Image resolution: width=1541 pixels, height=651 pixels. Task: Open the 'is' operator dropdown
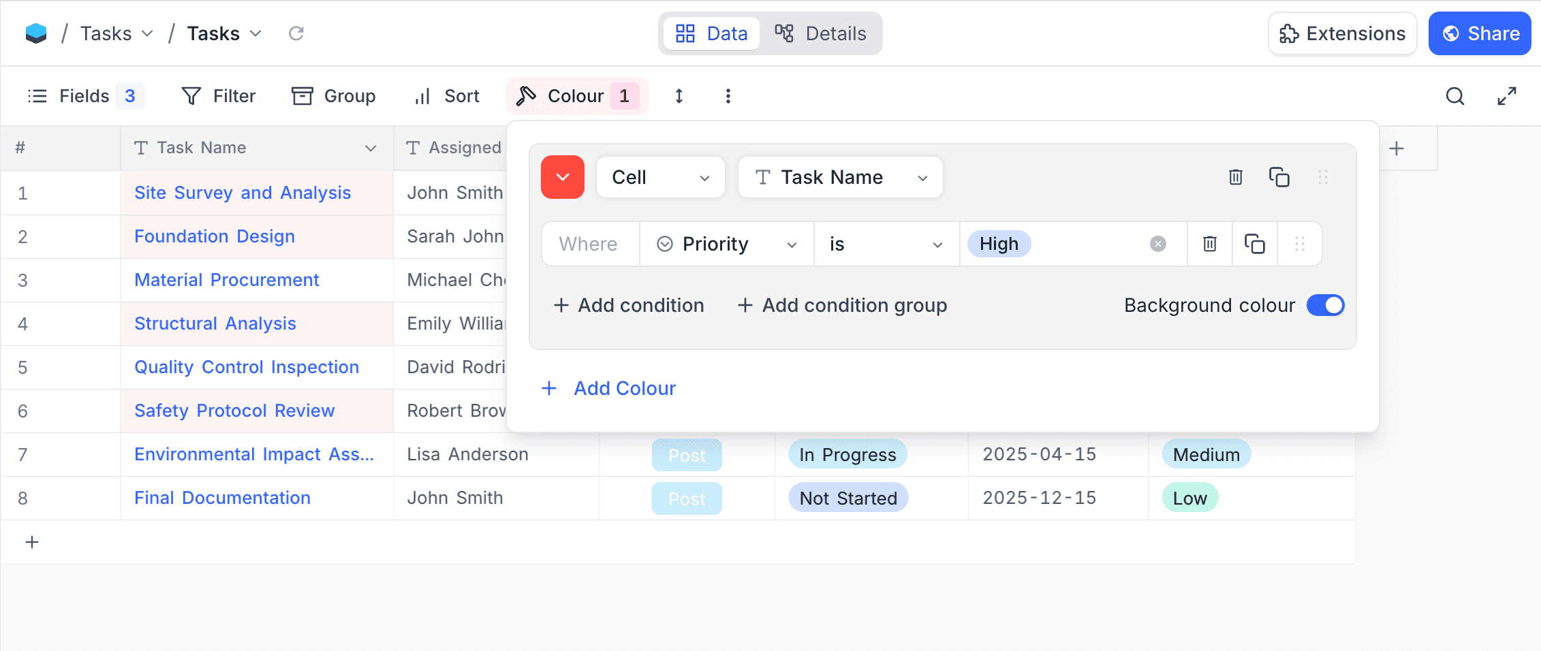(885, 244)
